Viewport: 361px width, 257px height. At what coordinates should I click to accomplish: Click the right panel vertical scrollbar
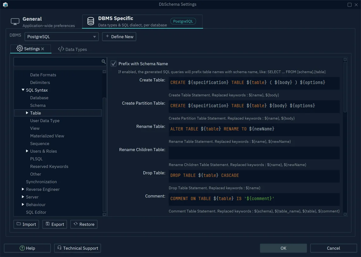point(345,87)
